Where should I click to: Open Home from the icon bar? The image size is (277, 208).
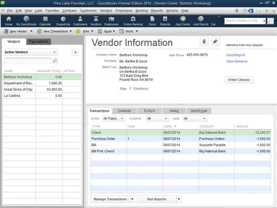[x=8, y=21]
